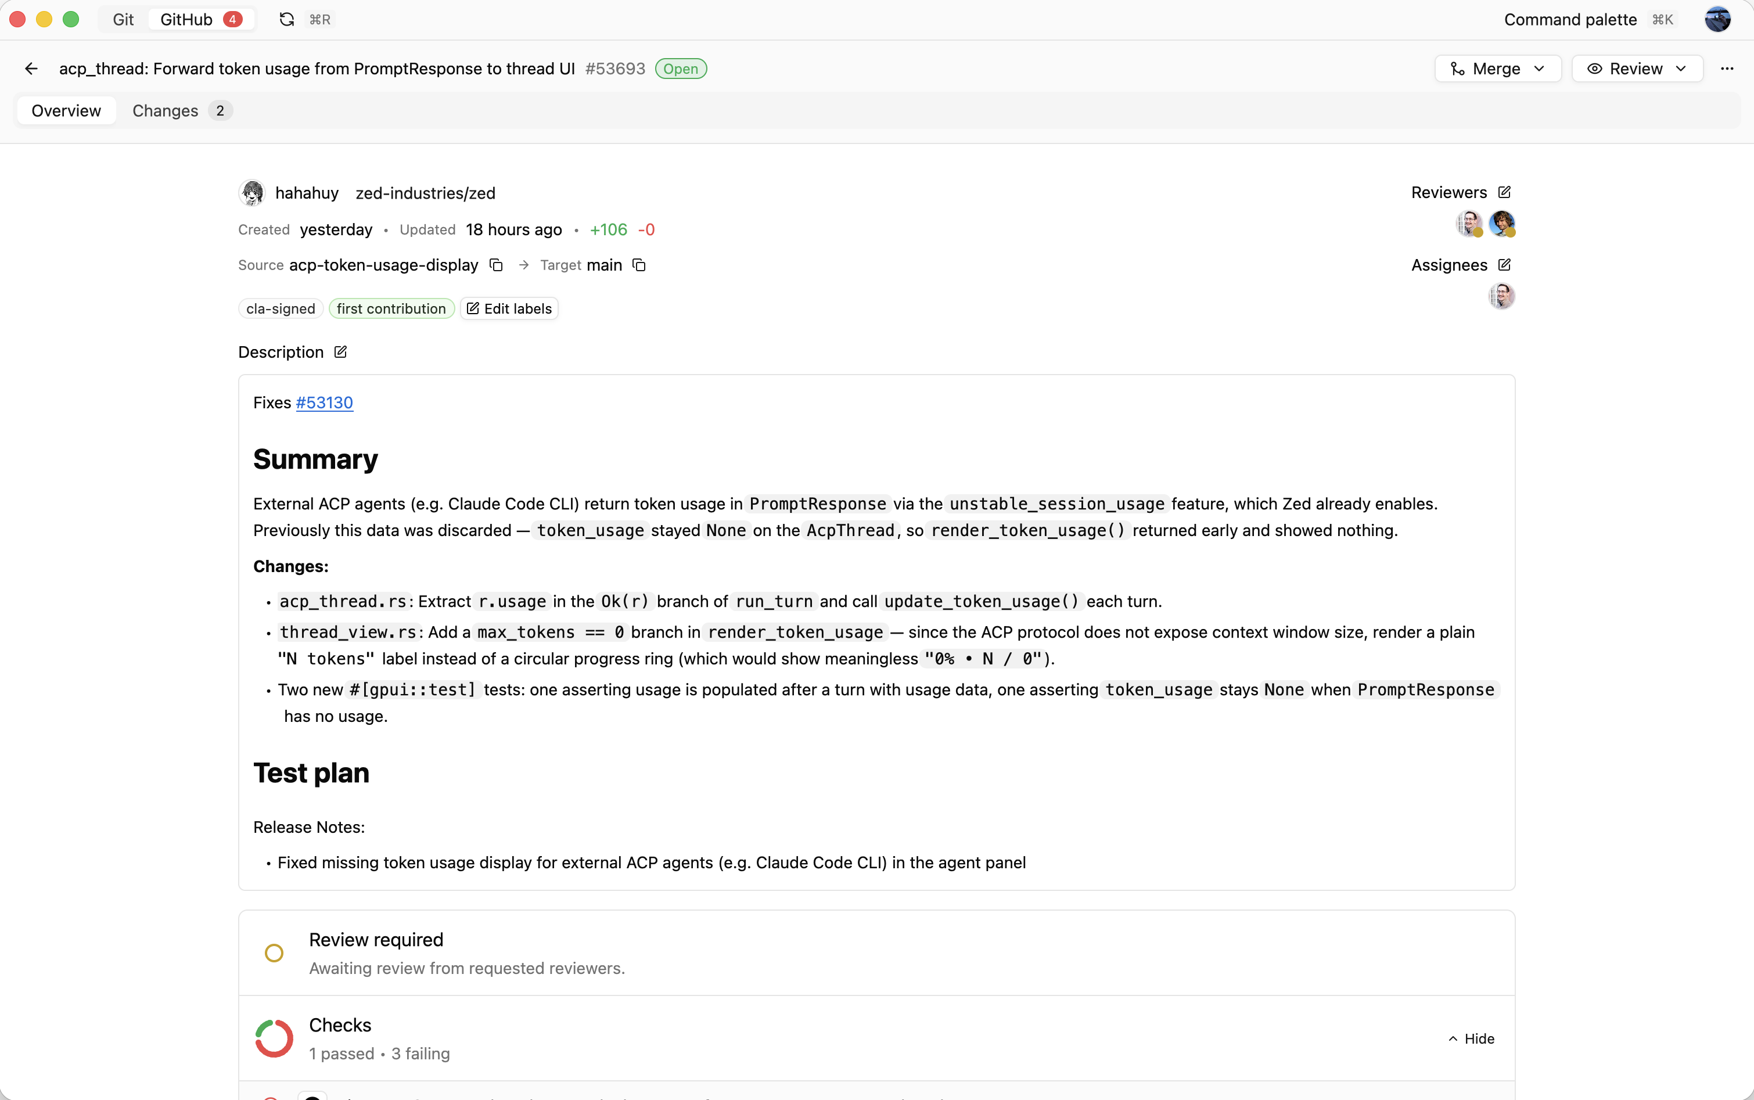Image resolution: width=1754 pixels, height=1100 pixels.
Task: Copy the acp-token-usage-display source branch name
Action: point(495,265)
